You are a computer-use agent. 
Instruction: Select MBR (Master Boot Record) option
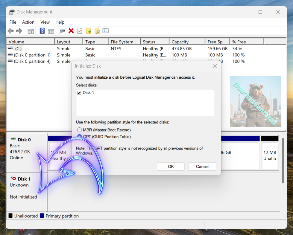click(79, 130)
